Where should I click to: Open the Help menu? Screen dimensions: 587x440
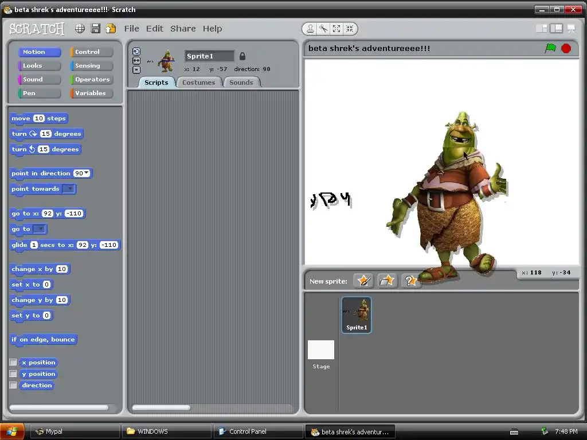point(212,29)
